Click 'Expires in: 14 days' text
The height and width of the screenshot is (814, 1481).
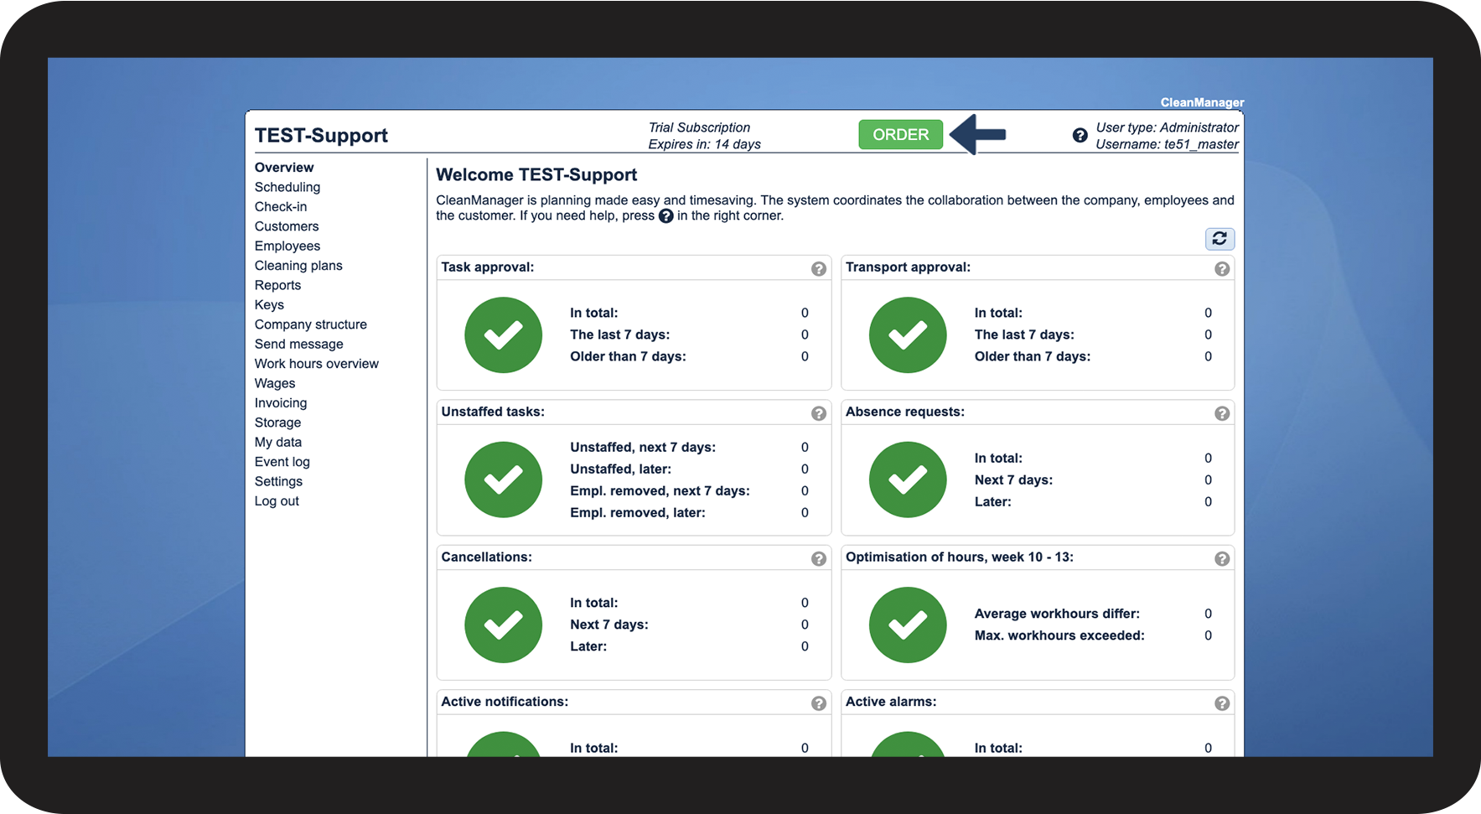click(704, 144)
